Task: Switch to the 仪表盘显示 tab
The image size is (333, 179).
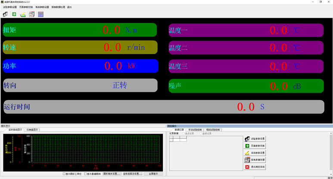Action: (33, 129)
